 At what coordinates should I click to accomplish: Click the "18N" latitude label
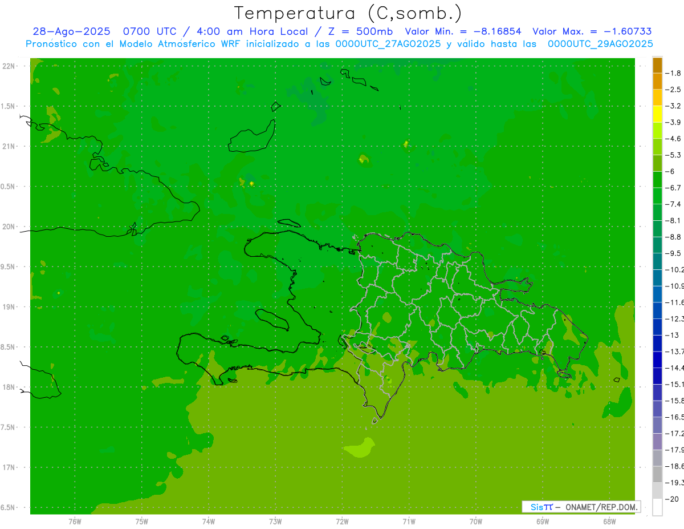coord(10,387)
